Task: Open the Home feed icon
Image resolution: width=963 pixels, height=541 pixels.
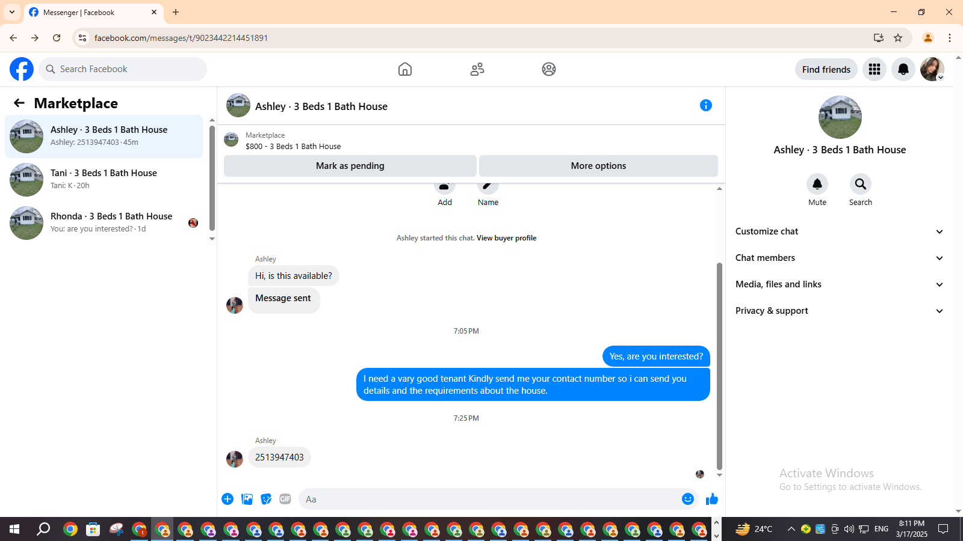Action: pos(405,69)
